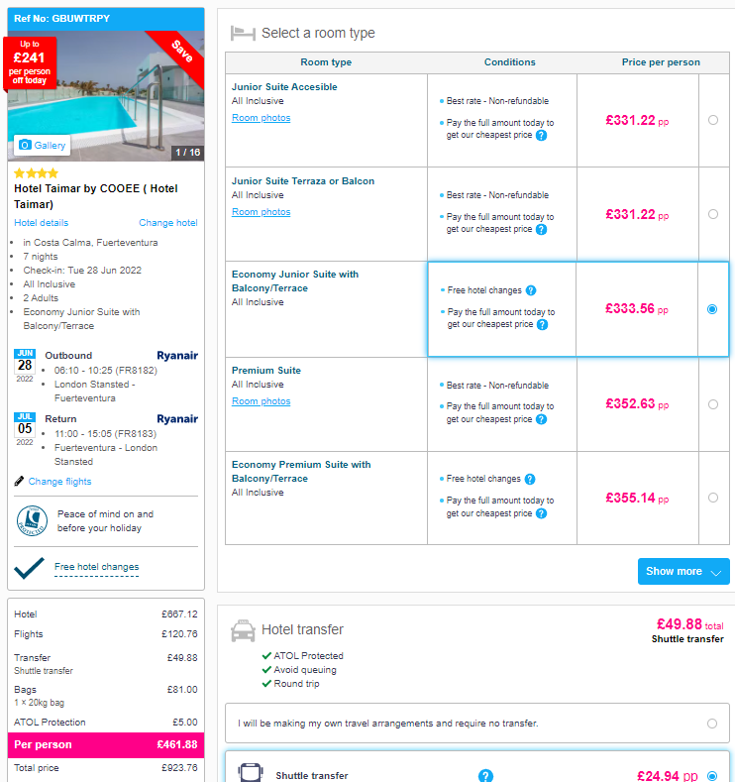Click the hotel pool photo thumbnail
Image resolution: width=735 pixels, height=782 pixels.
(106, 96)
